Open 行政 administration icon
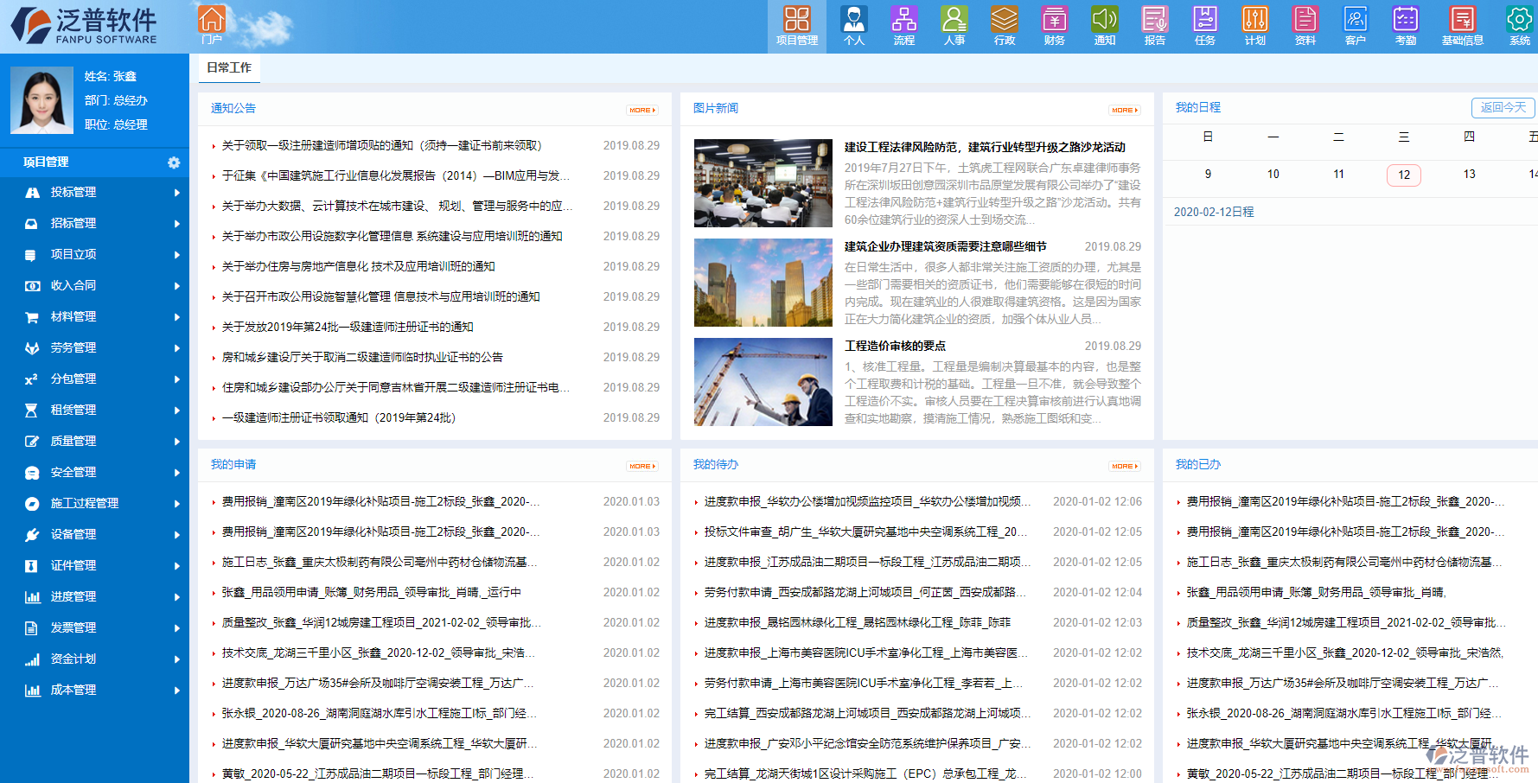Screen dimensions: 1538x783 point(1005,26)
